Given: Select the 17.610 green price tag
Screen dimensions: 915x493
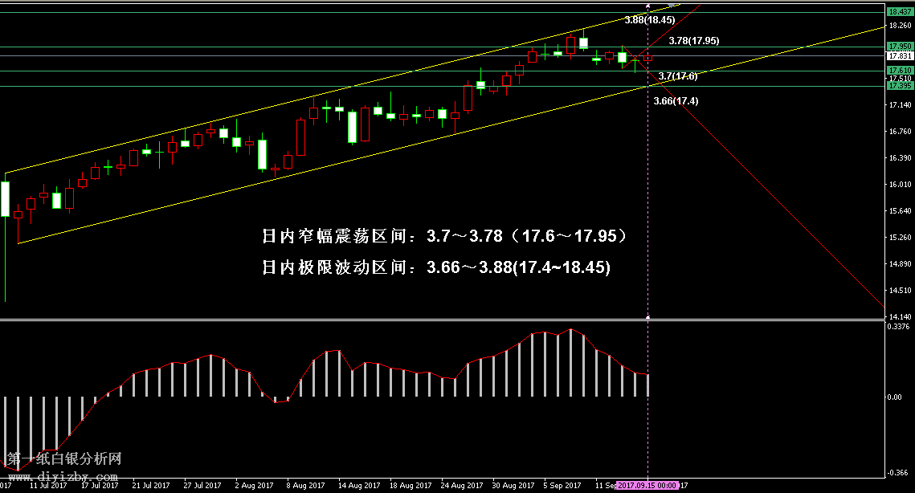Looking at the screenshot, I should (899, 71).
